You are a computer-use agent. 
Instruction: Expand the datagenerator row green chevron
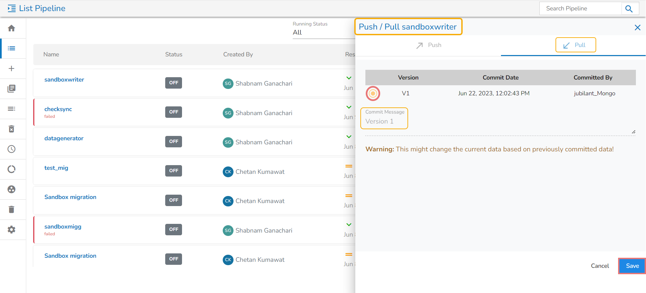(x=349, y=137)
